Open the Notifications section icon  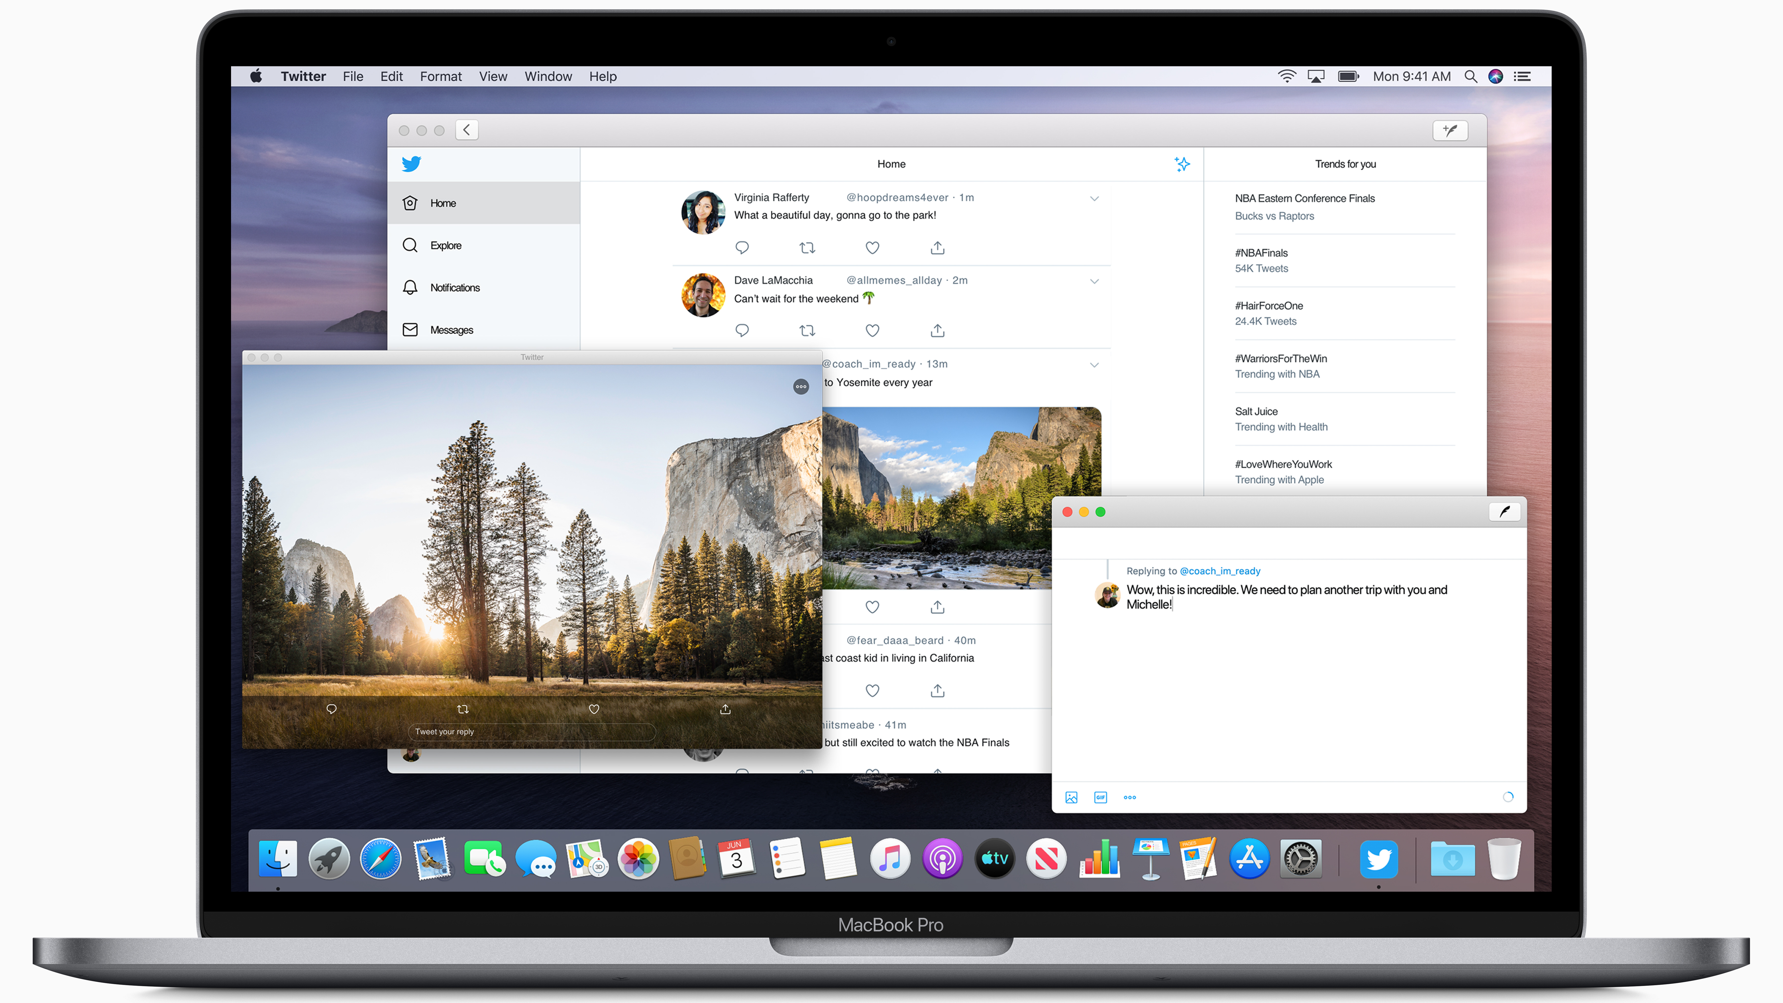411,287
